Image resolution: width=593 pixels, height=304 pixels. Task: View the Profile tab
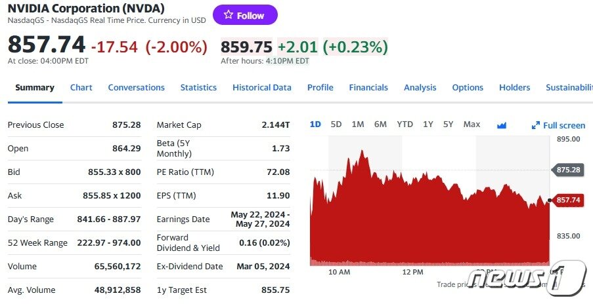pyautogui.click(x=320, y=88)
